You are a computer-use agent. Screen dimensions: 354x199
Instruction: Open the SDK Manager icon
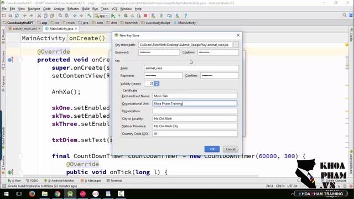click(178, 15)
